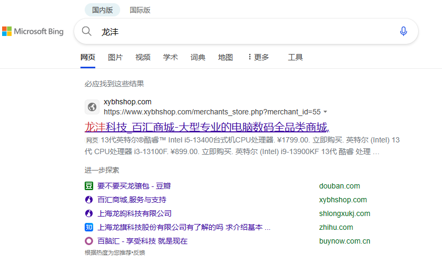The width and height of the screenshot is (442, 269).
Task: Open the dropdown arrow after the result URL
Action: (326, 112)
